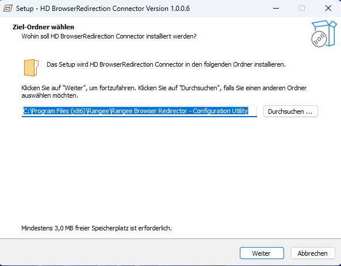
Task: Click the orange folder icon
Action: [x=31, y=68]
